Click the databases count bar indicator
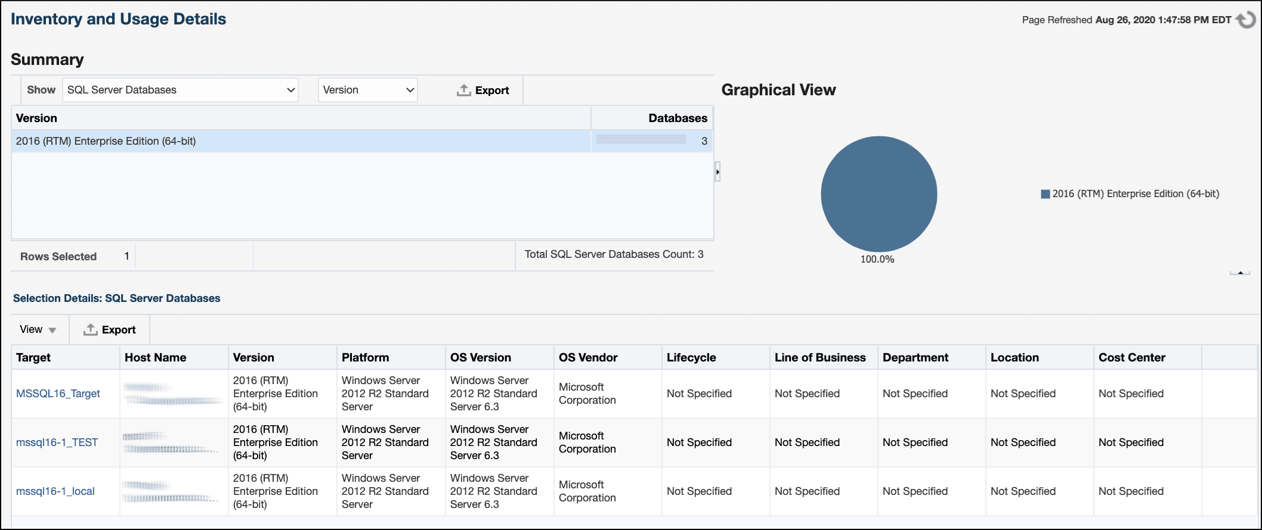The image size is (1262, 530). pos(641,139)
